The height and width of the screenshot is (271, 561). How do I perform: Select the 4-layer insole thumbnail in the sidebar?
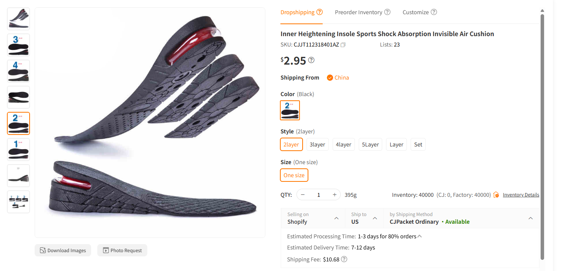click(18, 71)
